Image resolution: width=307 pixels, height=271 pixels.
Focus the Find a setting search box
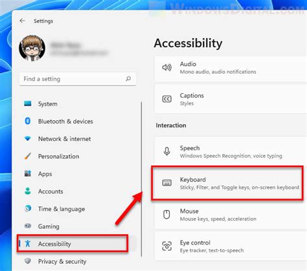click(78, 79)
